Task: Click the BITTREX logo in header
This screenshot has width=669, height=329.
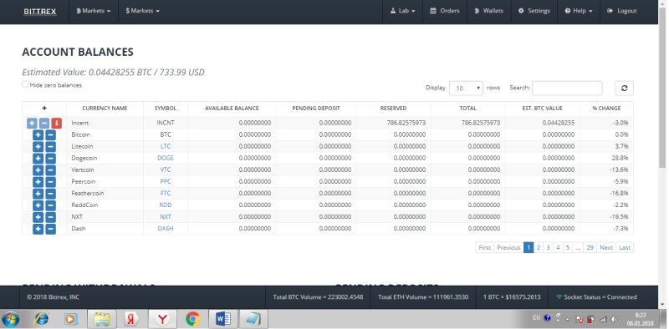Action: tap(40, 12)
